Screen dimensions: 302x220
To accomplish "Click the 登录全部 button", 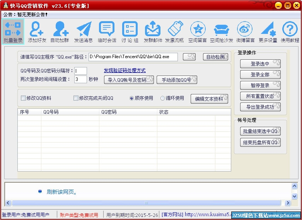I will pos(260,74).
